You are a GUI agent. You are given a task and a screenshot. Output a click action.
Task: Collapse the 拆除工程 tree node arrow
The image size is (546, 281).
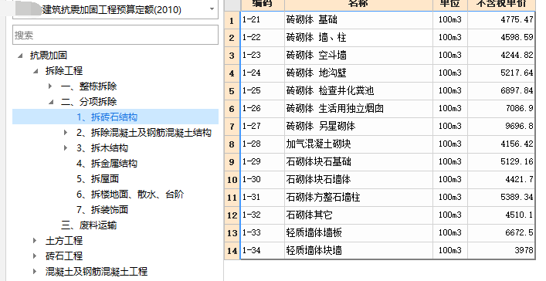tap(36, 71)
